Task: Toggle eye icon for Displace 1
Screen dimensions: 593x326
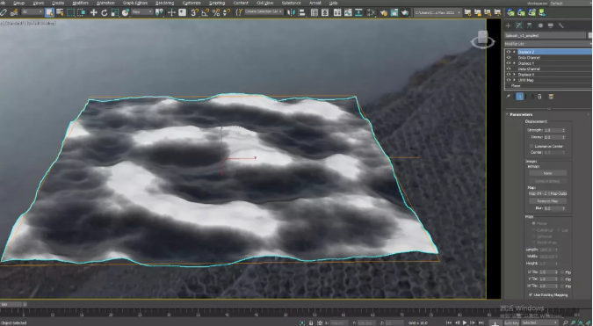Action: [509, 63]
